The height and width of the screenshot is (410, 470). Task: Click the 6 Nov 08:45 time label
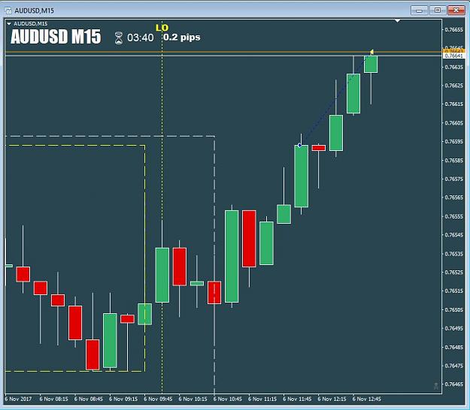[89, 399]
